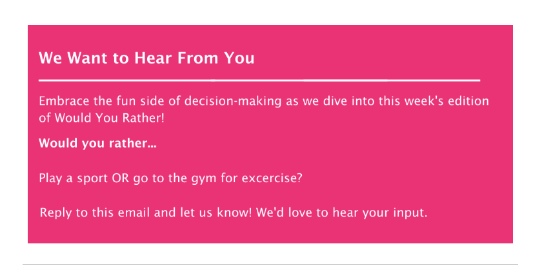Viewport: 542px width, 273px height.
Task: Click 'of Would You Rather!' on the second line
Action: tap(102, 118)
